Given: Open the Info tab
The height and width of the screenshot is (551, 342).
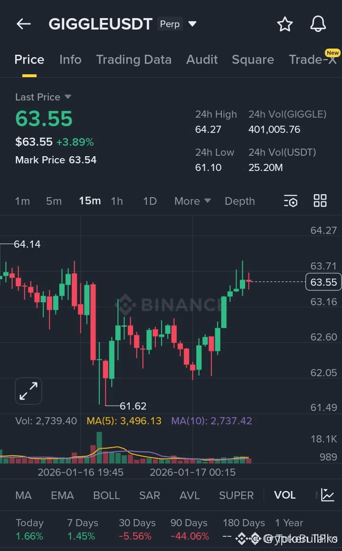Looking at the screenshot, I should click(70, 60).
